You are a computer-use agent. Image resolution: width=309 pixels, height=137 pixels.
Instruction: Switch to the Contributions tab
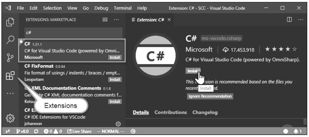pos(170,112)
